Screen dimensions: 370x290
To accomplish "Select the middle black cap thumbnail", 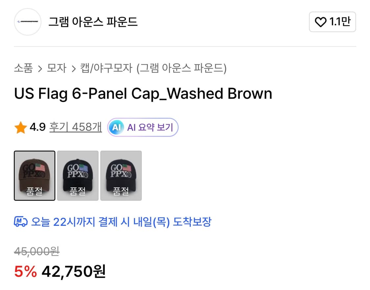I will pyautogui.click(x=78, y=175).
